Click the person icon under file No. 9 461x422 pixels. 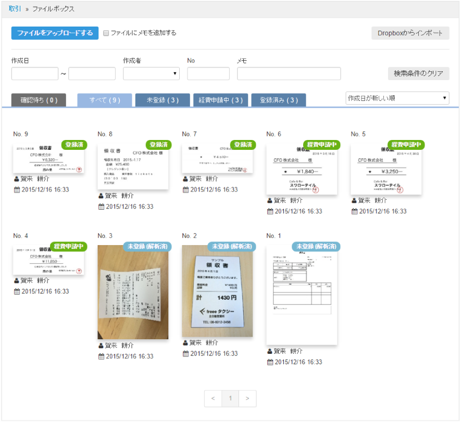(x=16, y=179)
